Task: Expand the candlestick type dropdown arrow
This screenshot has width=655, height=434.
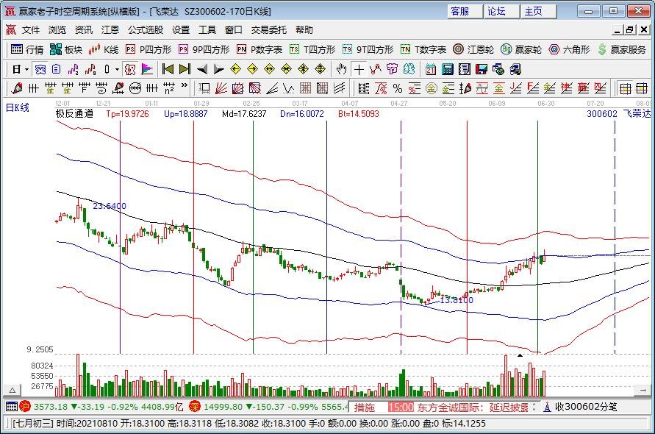Action: [118, 69]
